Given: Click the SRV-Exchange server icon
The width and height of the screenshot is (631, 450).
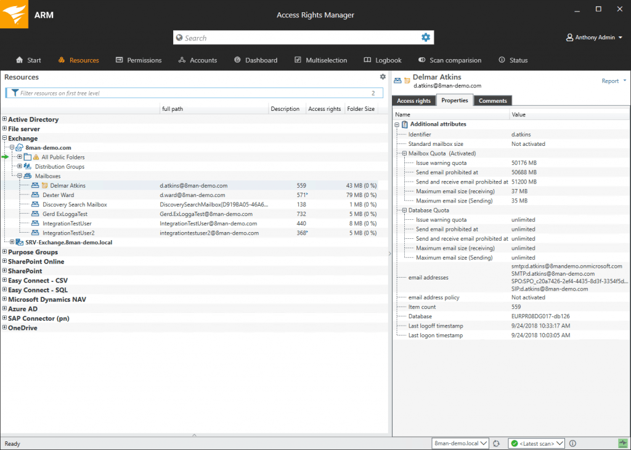Looking at the screenshot, I should pos(19,242).
